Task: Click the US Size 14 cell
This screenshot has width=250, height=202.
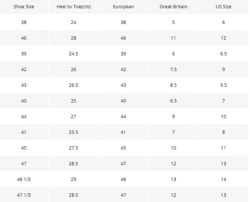Action: [224, 179]
